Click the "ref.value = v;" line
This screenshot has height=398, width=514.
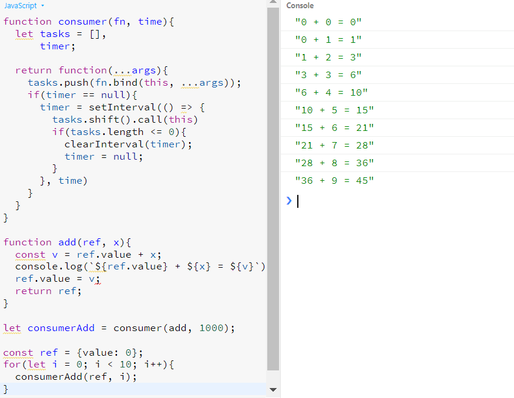pyautogui.click(x=58, y=279)
